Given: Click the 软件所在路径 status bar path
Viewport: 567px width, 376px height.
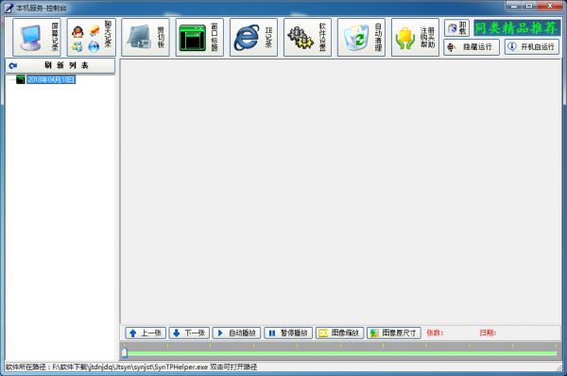Looking at the screenshot, I should (131, 367).
